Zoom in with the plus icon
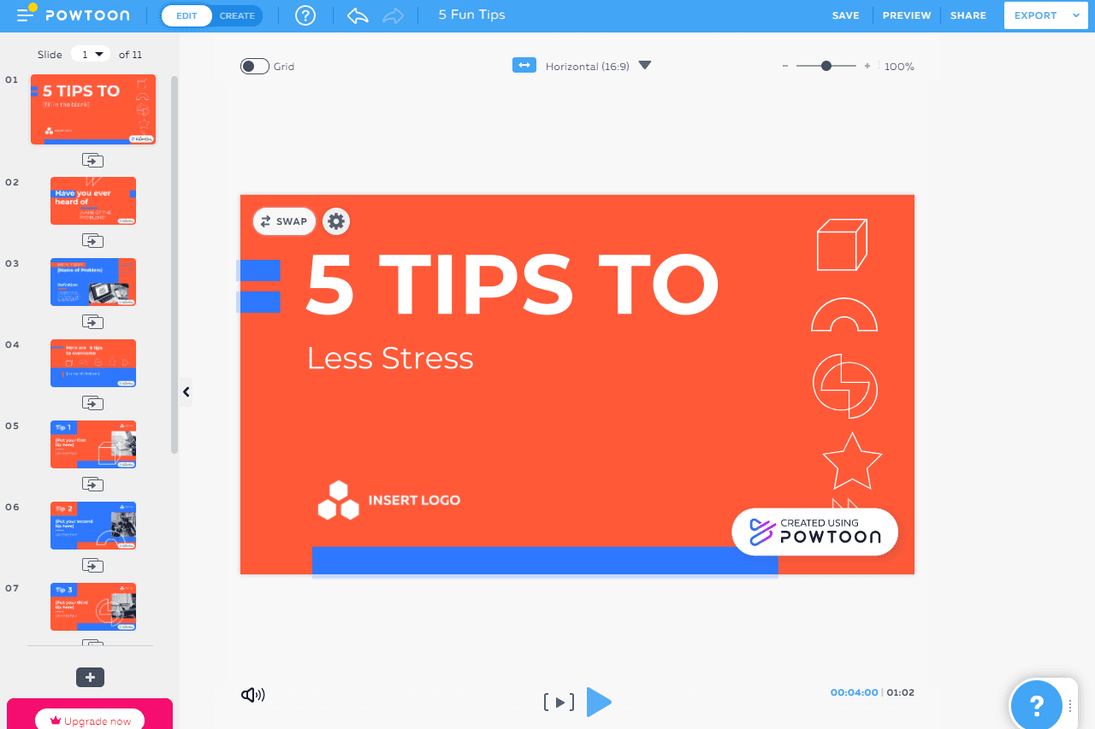Viewport: 1095px width, 729px height. 867,66
